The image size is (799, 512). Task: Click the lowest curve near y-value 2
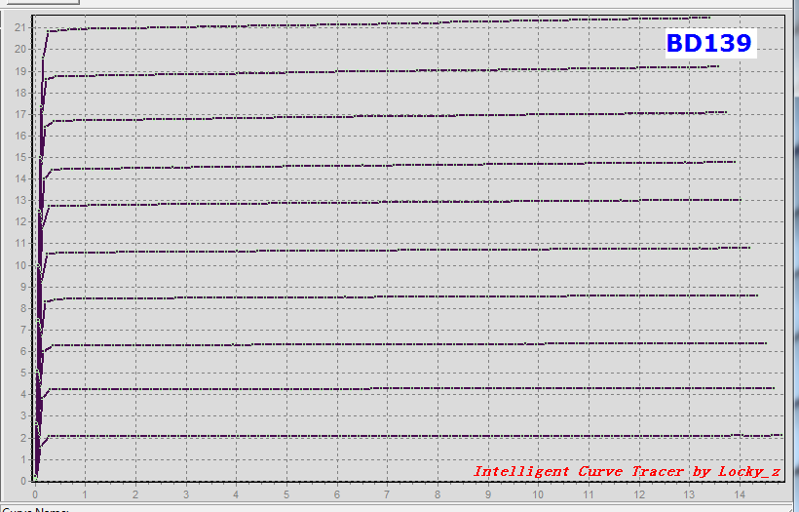point(407,436)
